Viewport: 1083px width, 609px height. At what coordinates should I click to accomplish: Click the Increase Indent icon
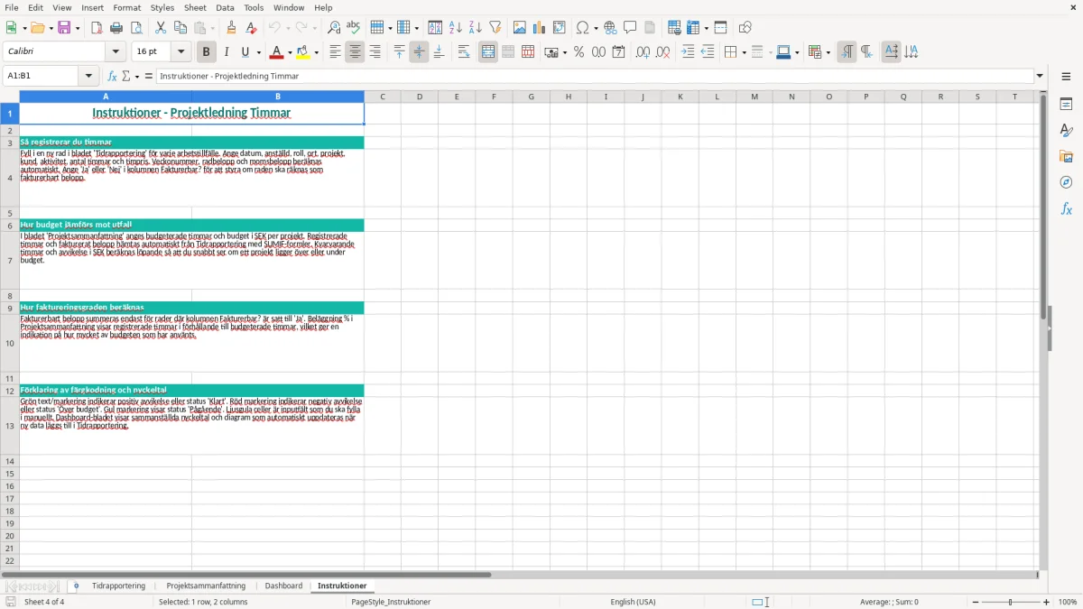point(688,52)
